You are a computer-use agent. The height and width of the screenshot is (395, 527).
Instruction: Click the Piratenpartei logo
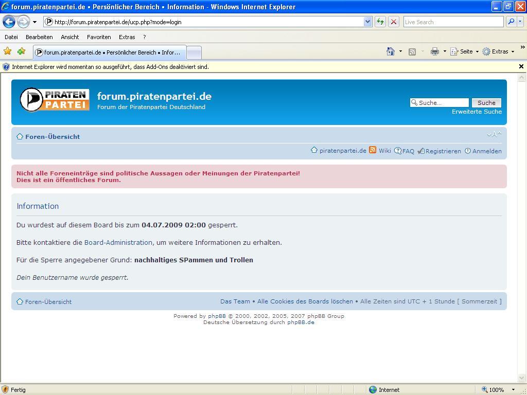coord(55,100)
